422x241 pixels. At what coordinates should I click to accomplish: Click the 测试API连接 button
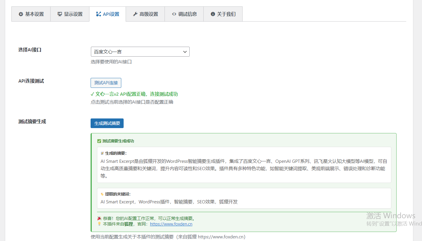click(106, 83)
